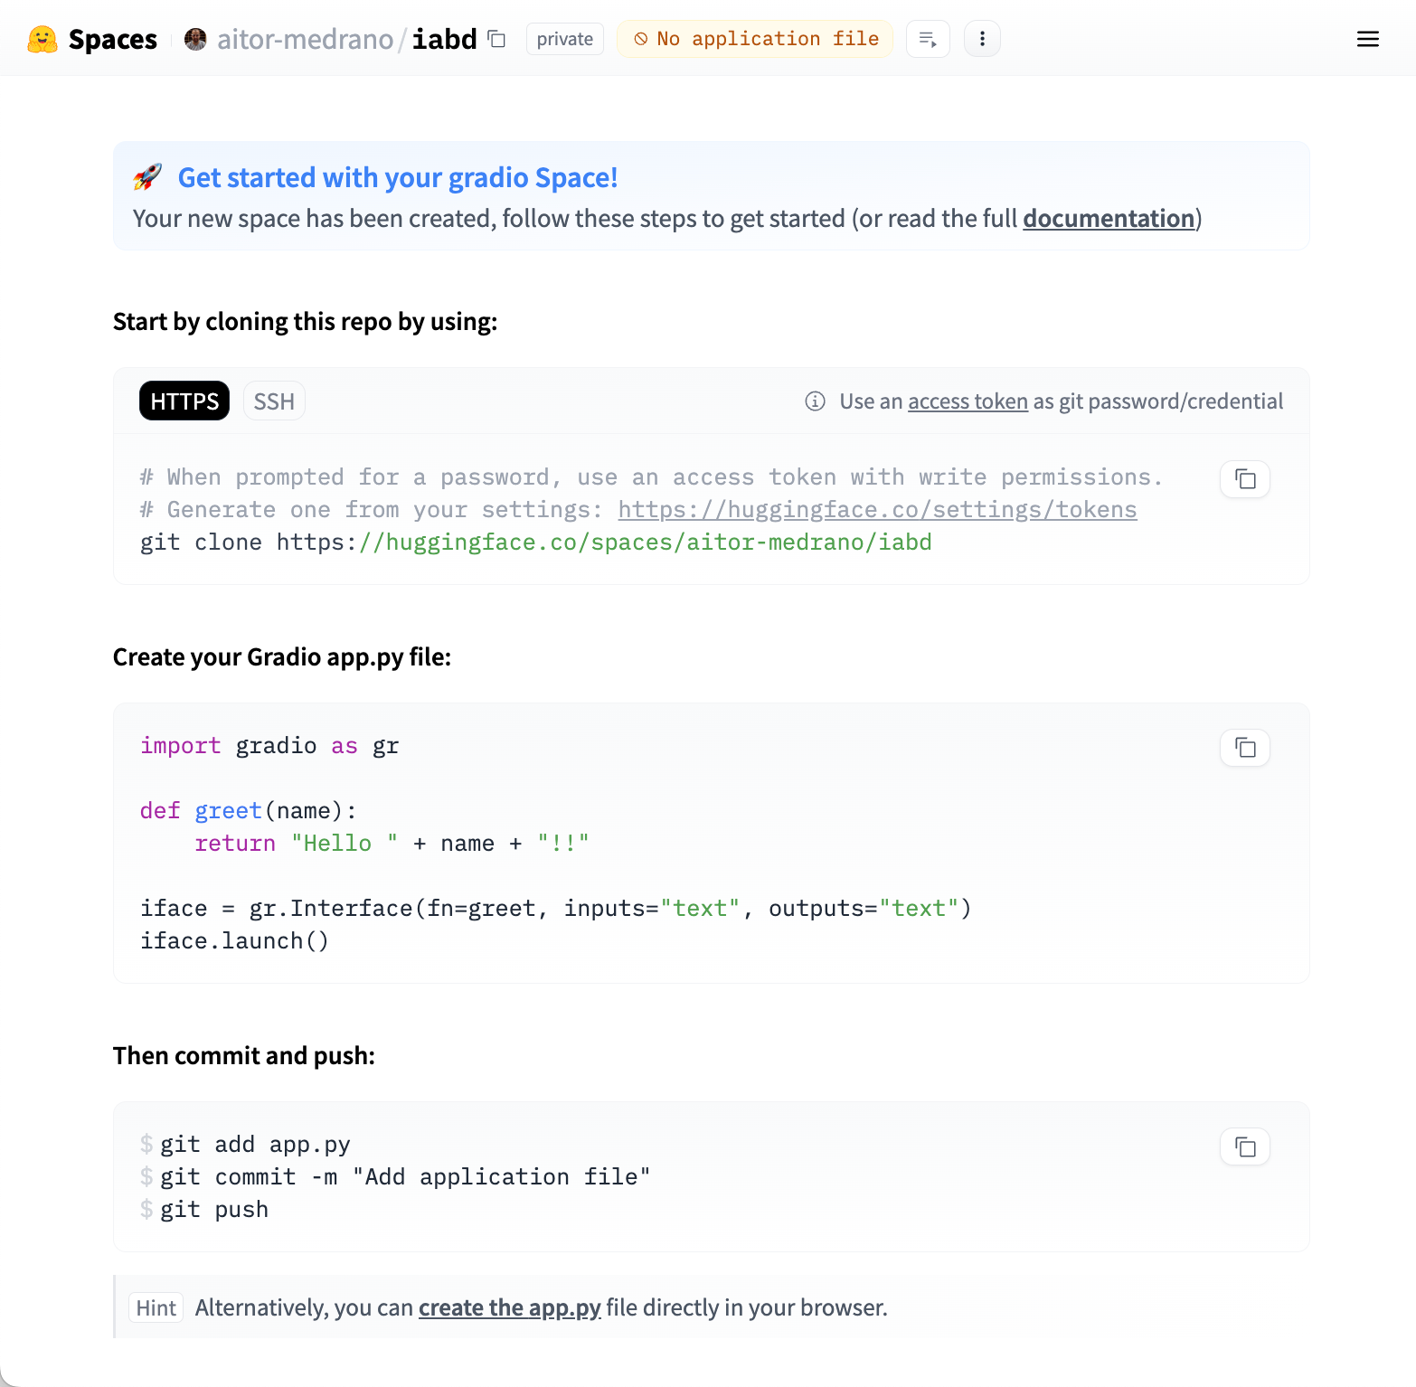The width and height of the screenshot is (1416, 1387).
Task: Open the hamburger navigation menu
Action: 1368,39
